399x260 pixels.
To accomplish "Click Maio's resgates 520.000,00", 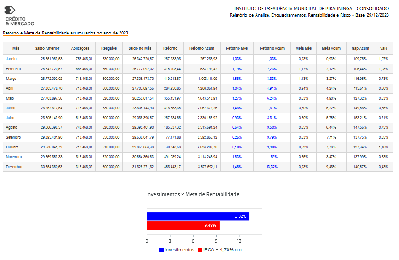I will tap(111, 98).
